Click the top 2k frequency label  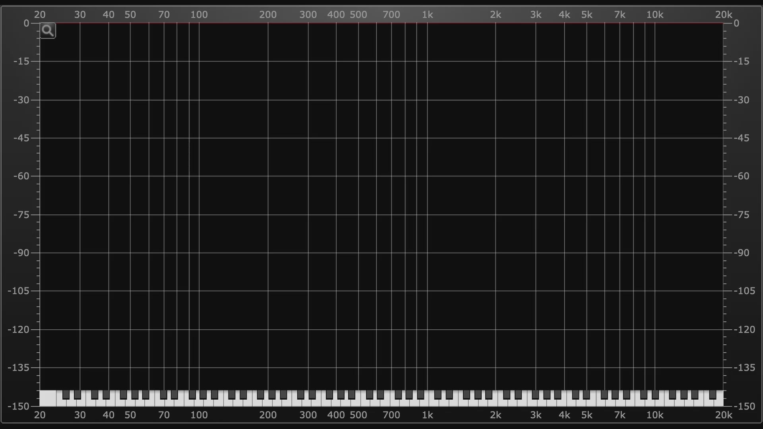point(495,15)
